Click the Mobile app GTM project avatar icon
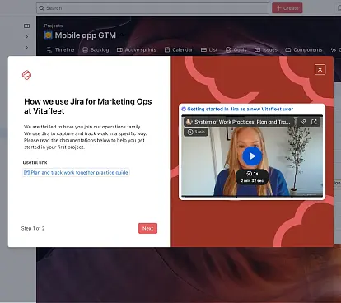Viewport: 341px width, 303px height. pyautogui.click(x=49, y=35)
